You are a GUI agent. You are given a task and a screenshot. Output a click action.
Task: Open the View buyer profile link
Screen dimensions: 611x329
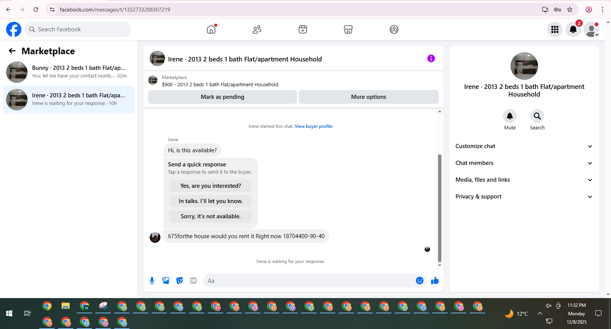(314, 126)
